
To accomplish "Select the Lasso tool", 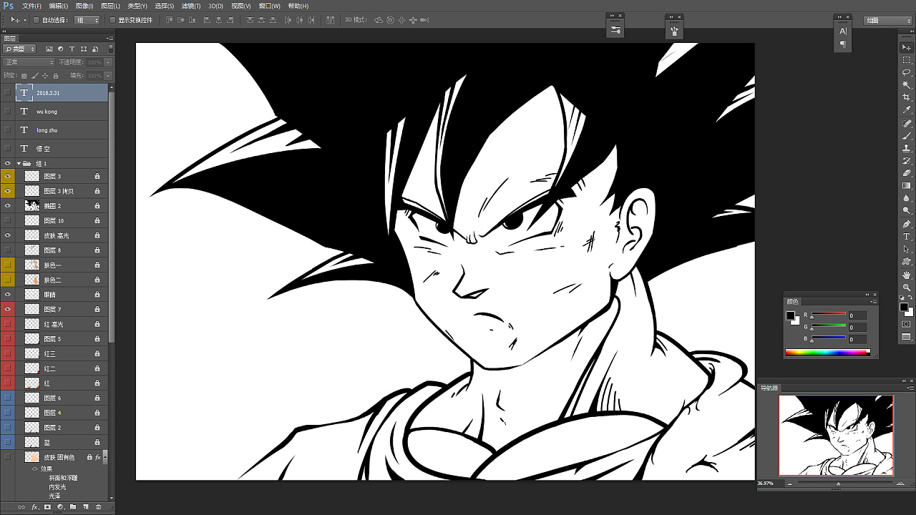I will 907,72.
